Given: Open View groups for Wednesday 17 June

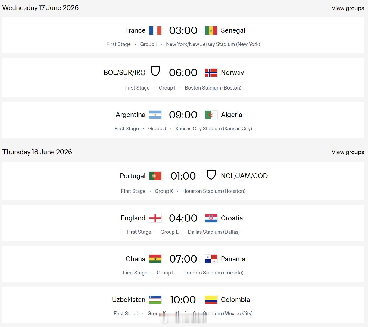Looking at the screenshot, I should 348,8.
